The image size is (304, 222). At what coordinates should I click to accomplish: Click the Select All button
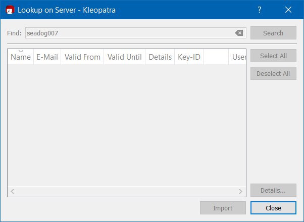[x=273, y=56]
